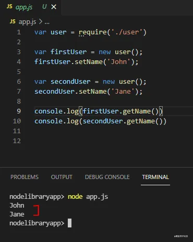Click the secondUser.setName call on line 7
The height and width of the screenshot is (242, 193).
(88, 92)
